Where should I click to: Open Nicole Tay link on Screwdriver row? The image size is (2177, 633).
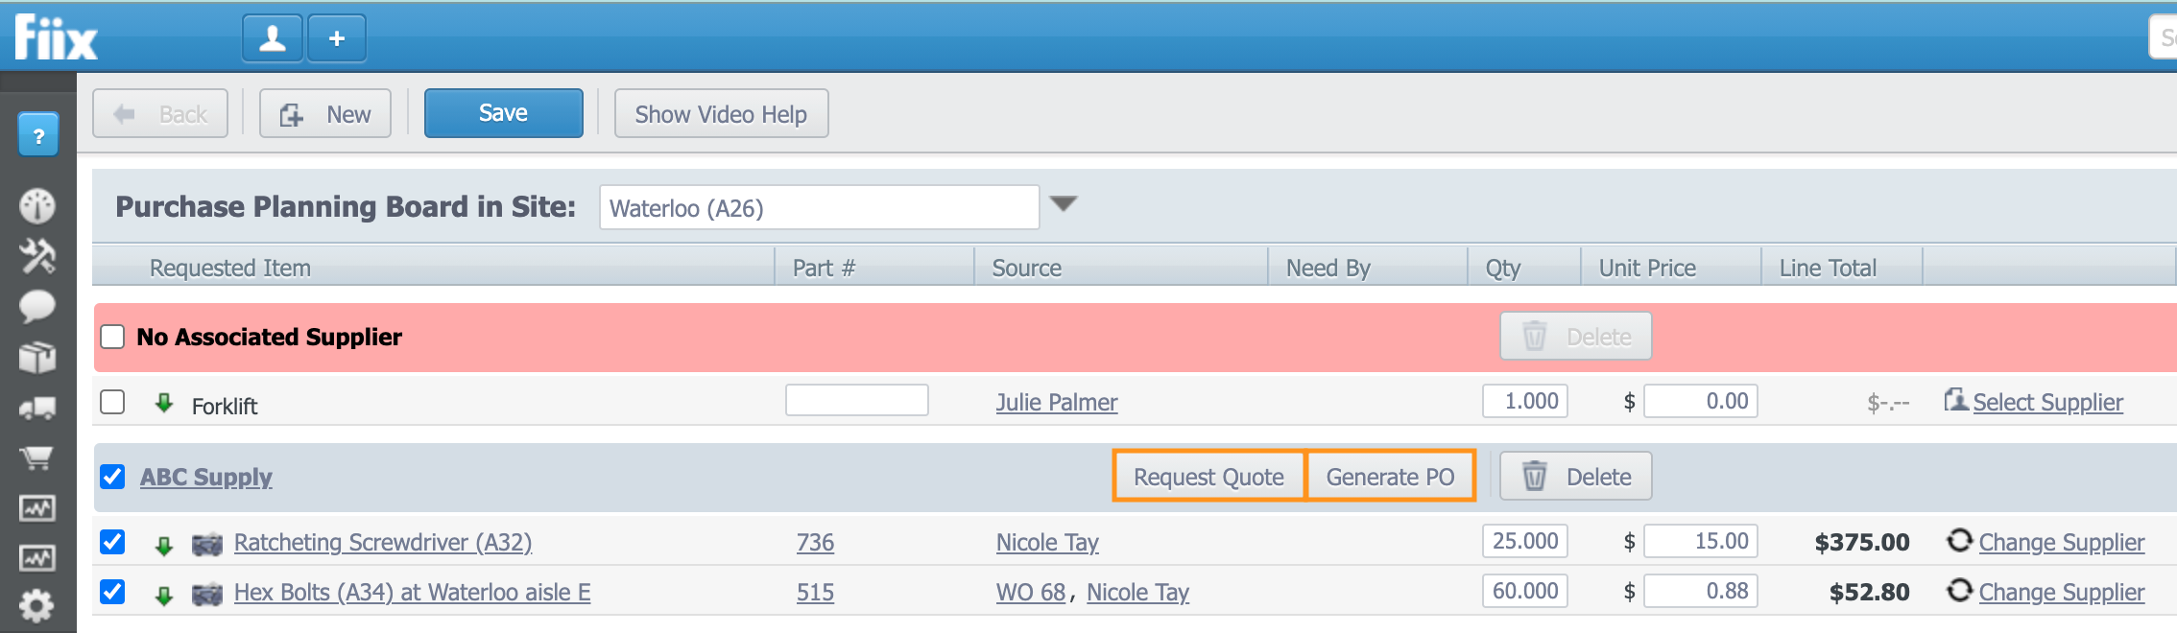click(x=1047, y=542)
